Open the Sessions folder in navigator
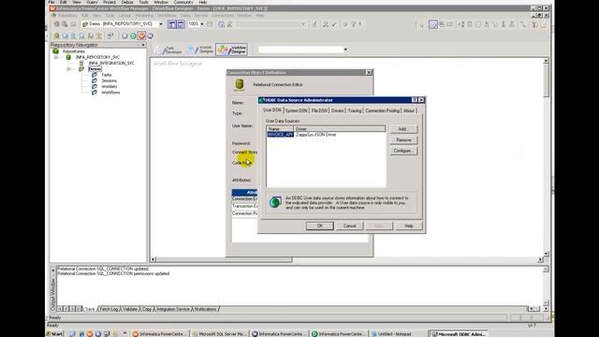The image size is (599, 337). coord(109,81)
